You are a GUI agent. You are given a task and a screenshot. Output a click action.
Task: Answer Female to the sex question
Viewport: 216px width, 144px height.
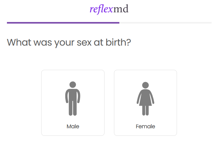145,103
